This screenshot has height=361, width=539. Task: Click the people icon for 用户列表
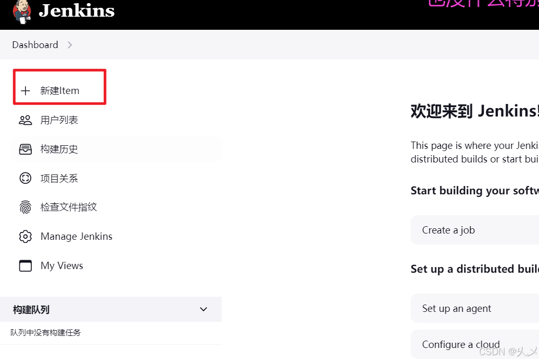pyautogui.click(x=26, y=120)
